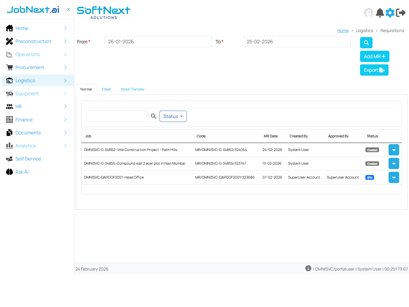Click the From date input field

158,42
